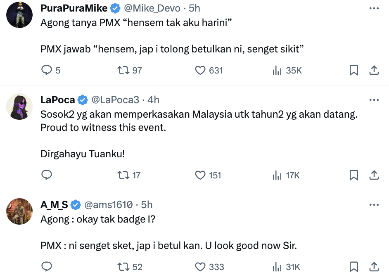Bookmark A_M_S's tweet
Viewport: 389px width, 275px height.
click(354, 267)
